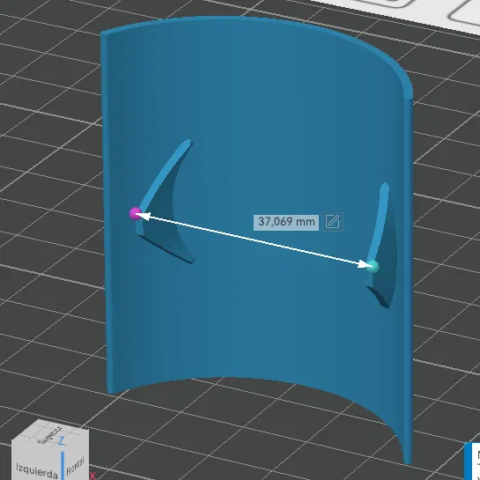Select the 37,069 mm measurement label
The height and width of the screenshot is (480, 480).
click(286, 222)
